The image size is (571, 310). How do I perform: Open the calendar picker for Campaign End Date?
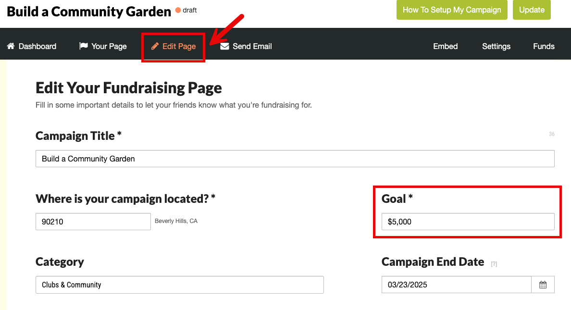(543, 285)
